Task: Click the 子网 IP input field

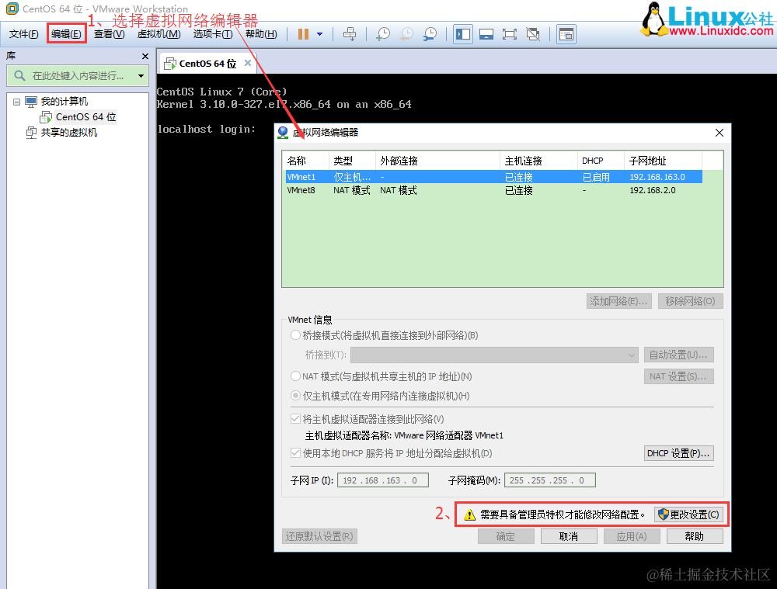Action: pos(382,480)
